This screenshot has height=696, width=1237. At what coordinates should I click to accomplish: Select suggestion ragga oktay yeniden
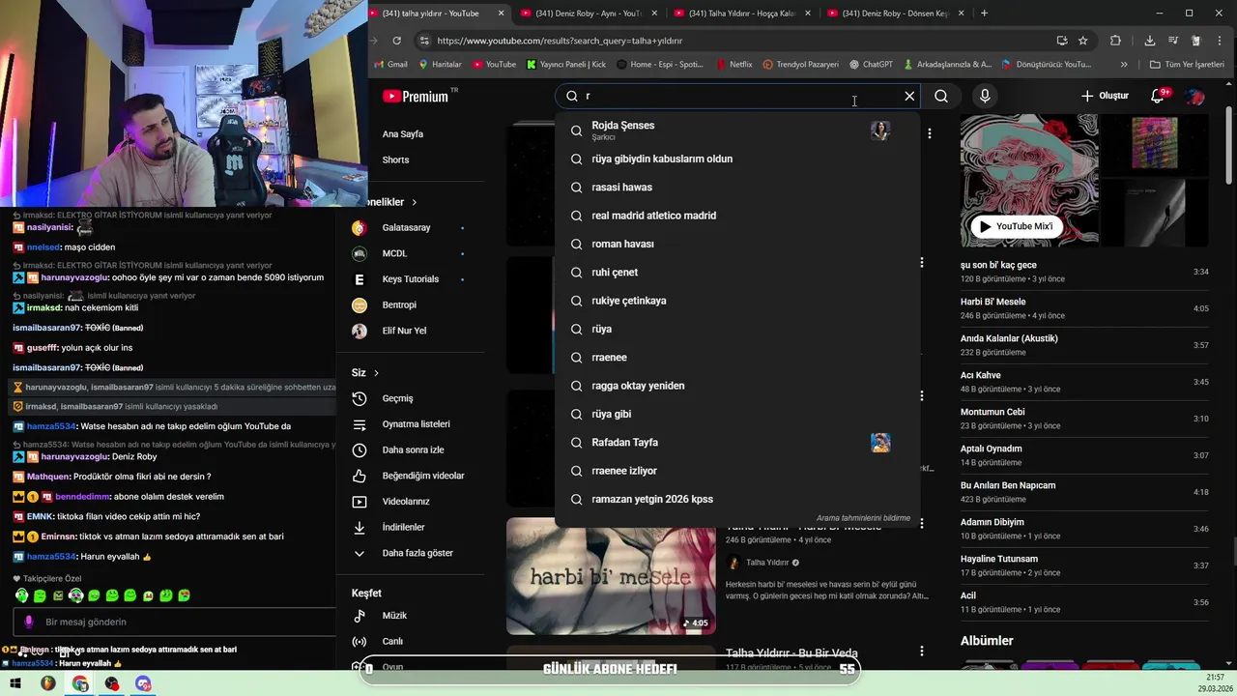click(638, 386)
